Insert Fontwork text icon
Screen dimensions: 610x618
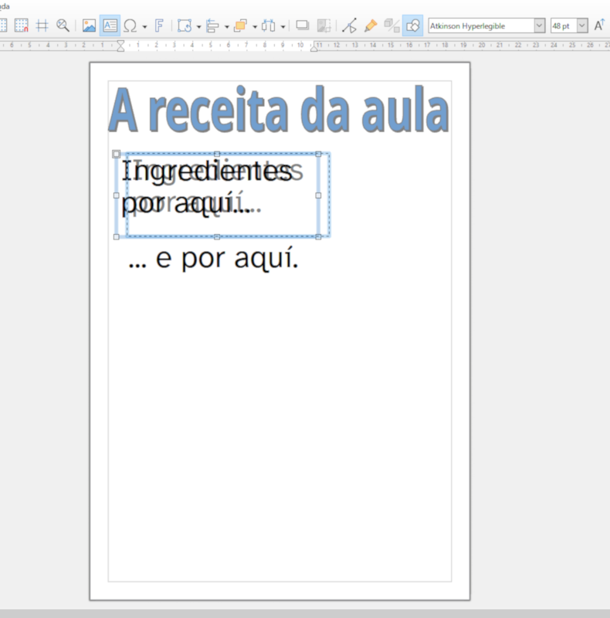(159, 26)
